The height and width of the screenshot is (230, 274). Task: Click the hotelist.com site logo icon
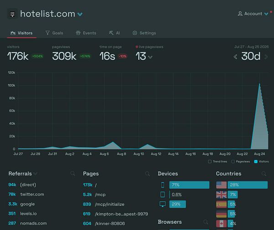point(12,14)
